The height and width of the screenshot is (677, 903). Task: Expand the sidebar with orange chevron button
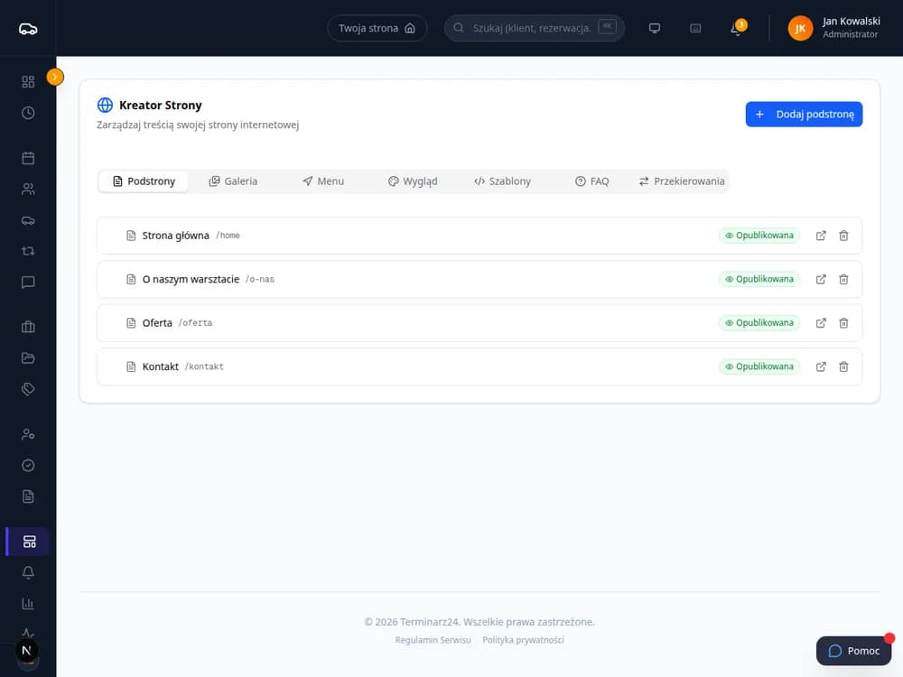point(55,77)
